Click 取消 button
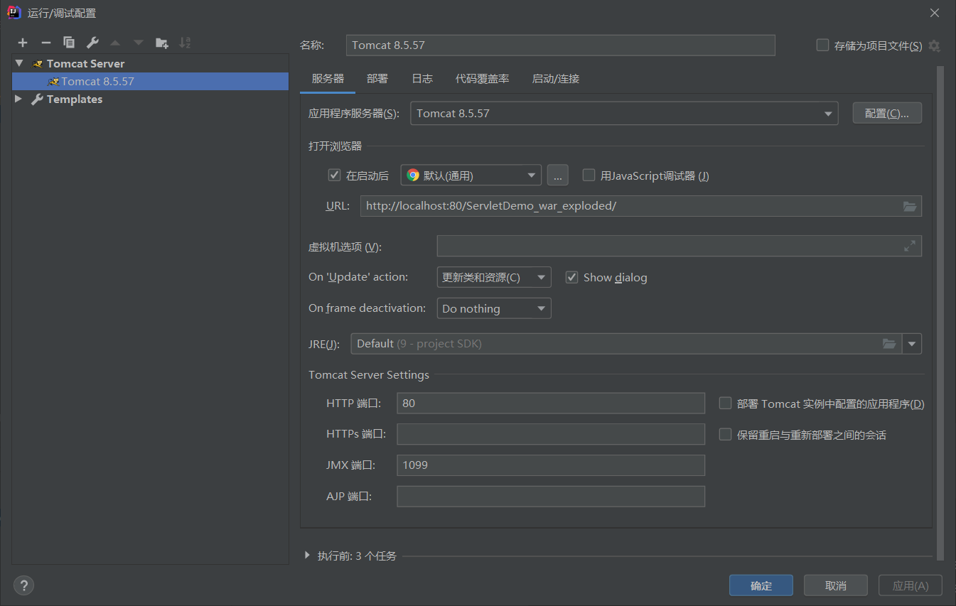 coord(836,585)
